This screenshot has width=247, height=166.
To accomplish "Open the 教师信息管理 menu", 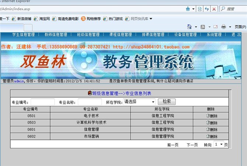I will (x=56, y=34).
